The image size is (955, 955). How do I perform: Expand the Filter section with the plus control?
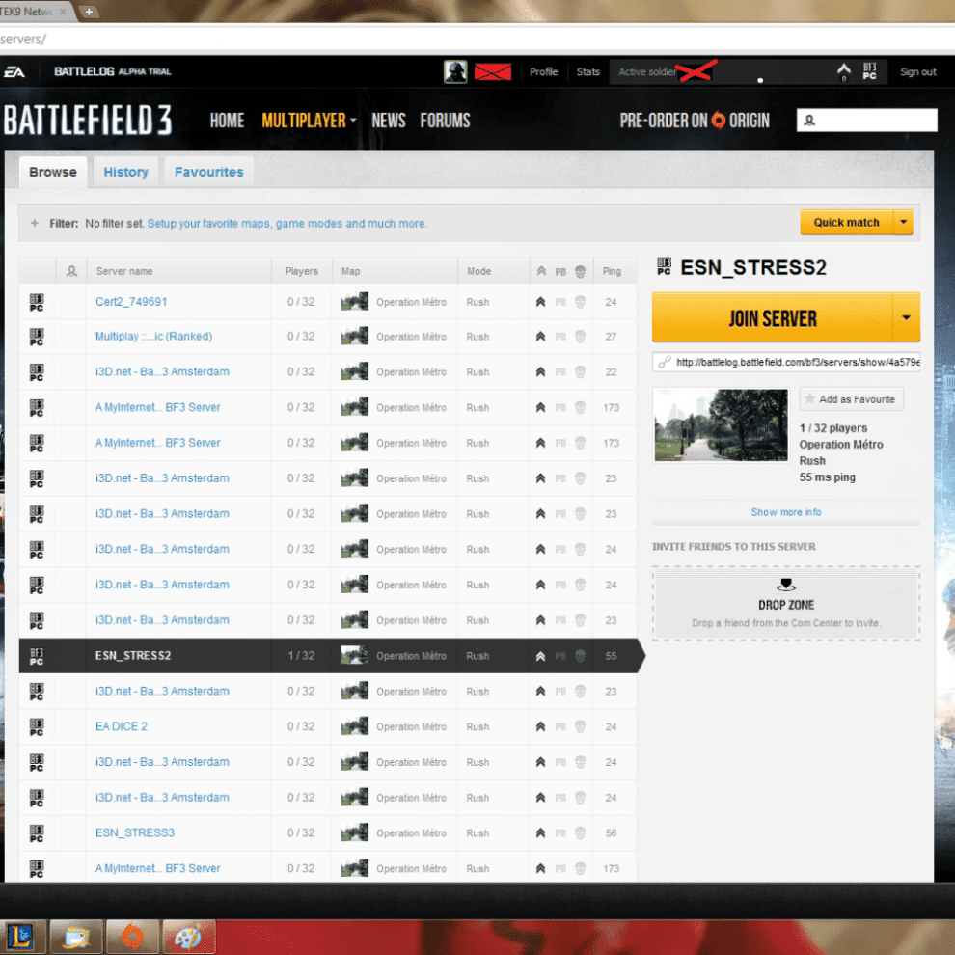[x=34, y=222]
